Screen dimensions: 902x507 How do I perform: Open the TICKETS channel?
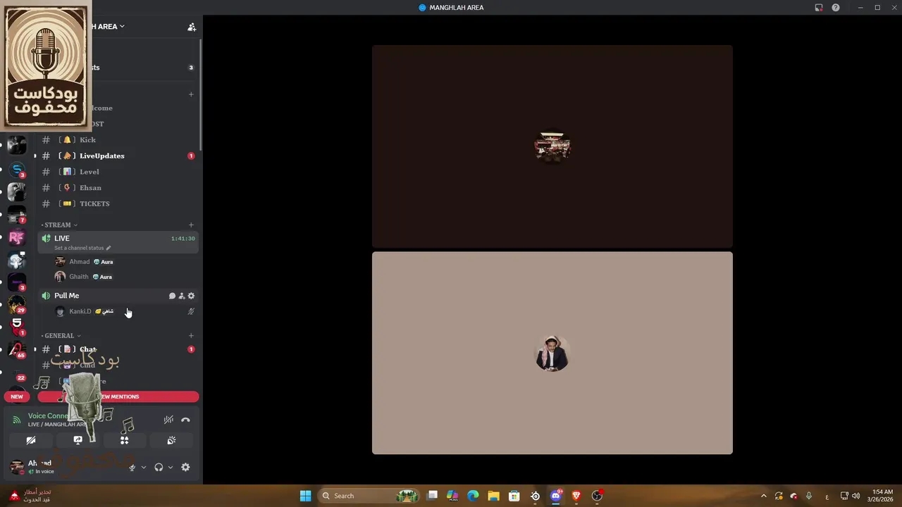pyautogui.click(x=118, y=204)
